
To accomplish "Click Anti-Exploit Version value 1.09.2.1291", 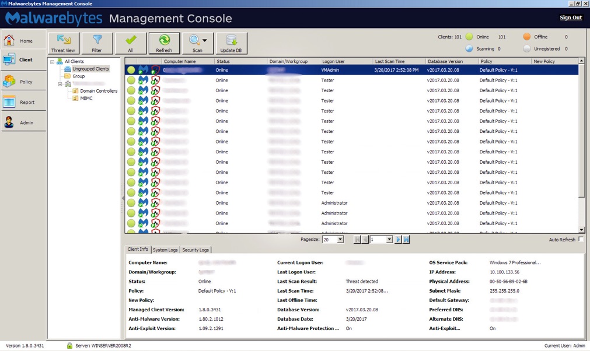I will [211, 328].
